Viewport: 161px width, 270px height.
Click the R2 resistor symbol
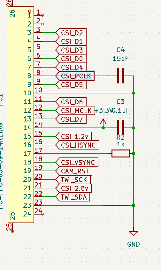tap(121, 154)
